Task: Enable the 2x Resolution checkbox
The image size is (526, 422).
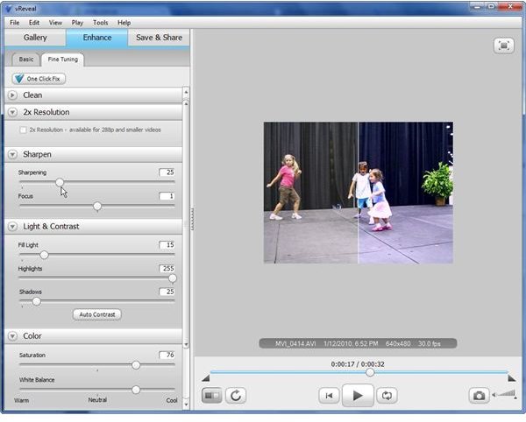Action: [23, 130]
